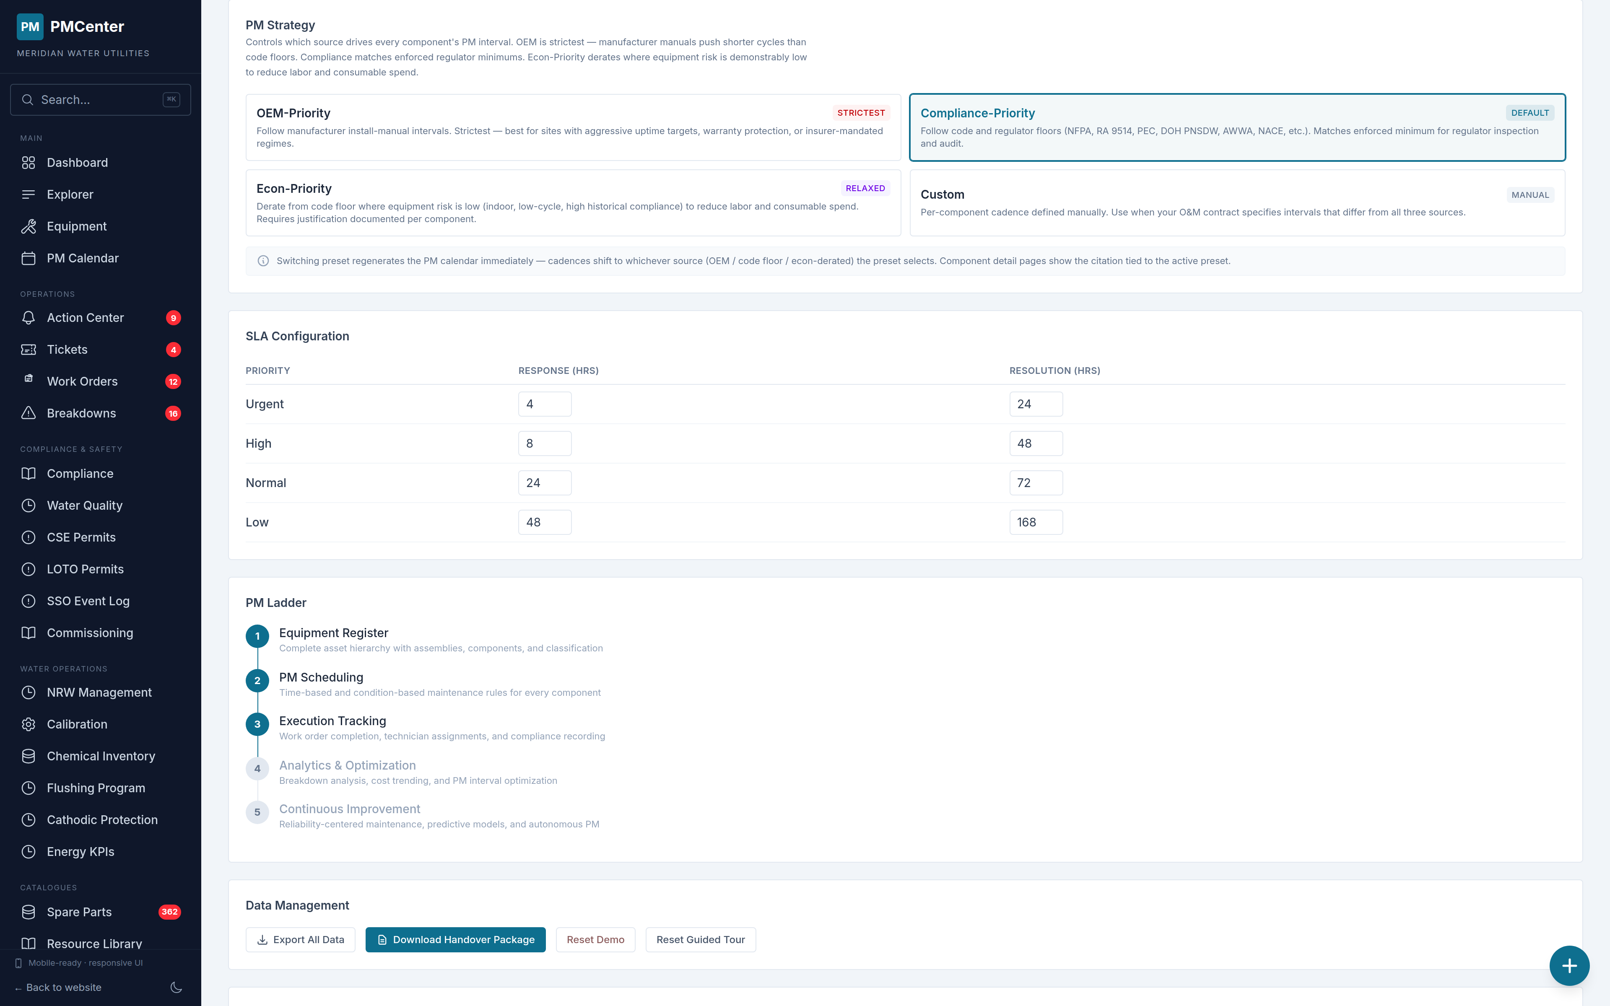Open Work Orders from sidebar

pyautogui.click(x=82, y=381)
